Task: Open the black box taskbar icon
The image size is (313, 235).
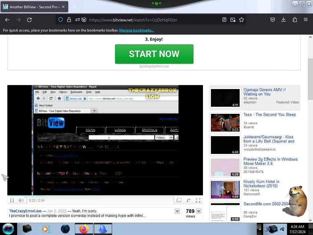Action: pyautogui.click(x=27, y=229)
